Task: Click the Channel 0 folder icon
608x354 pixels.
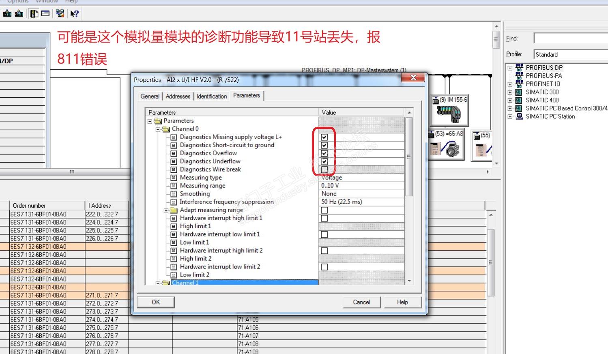Action: pos(166,129)
